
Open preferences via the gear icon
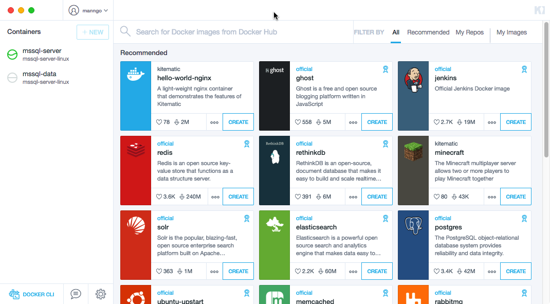pos(101,294)
